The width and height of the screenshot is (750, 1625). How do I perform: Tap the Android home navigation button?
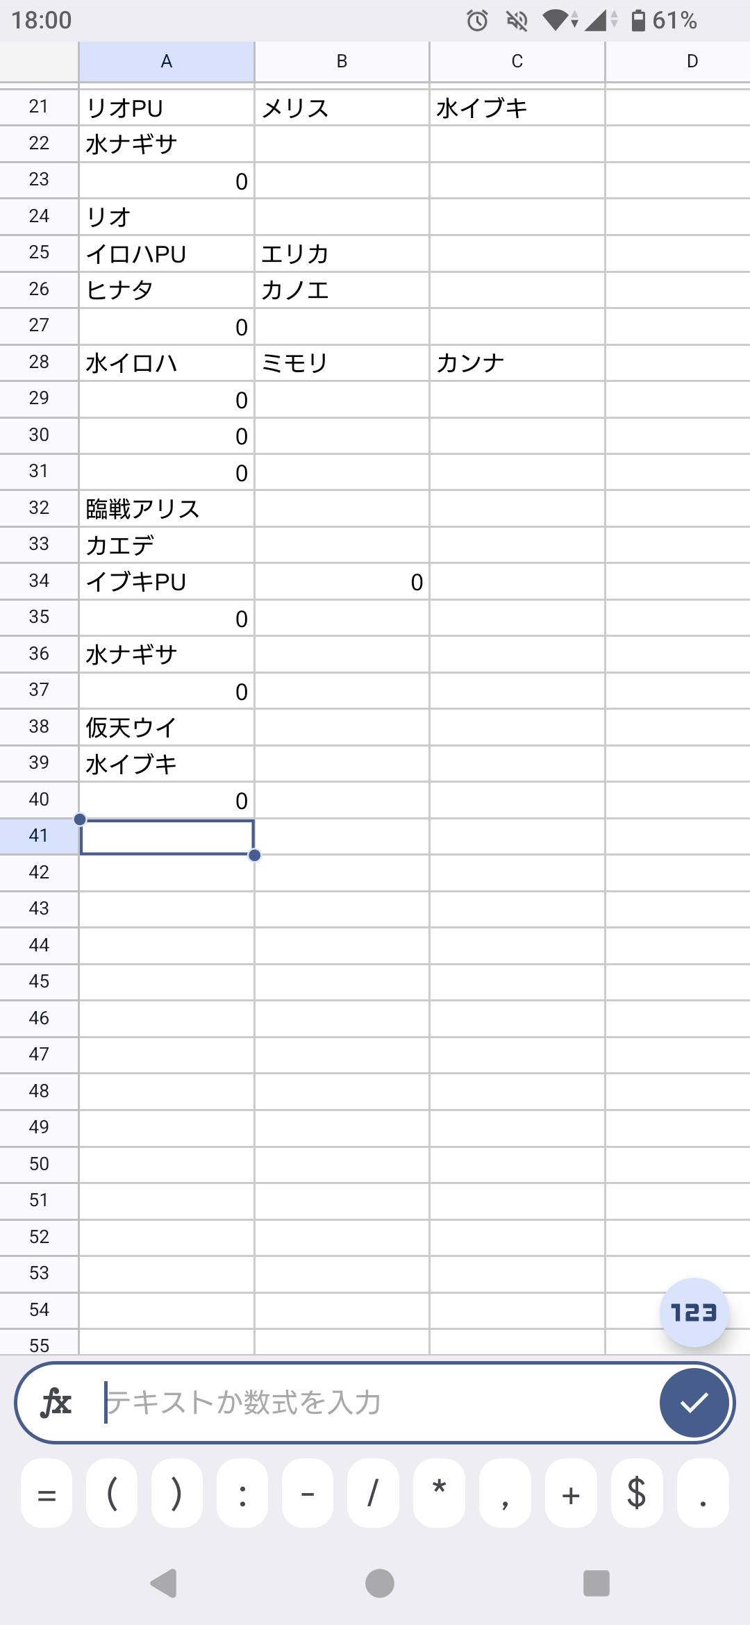click(379, 1583)
